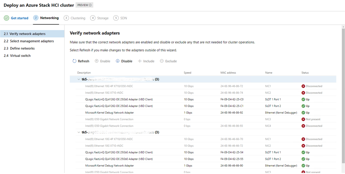Click the red Disconnected icon for MAC 24-6E-96-46-86-93
Screen dimensions: 345x174
click(303, 126)
